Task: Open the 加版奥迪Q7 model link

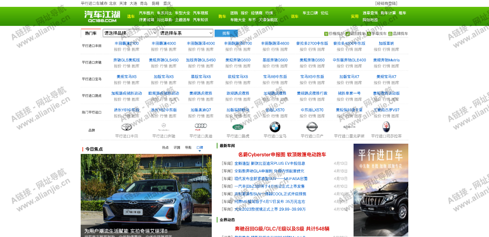Action: [x=201, y=110]
